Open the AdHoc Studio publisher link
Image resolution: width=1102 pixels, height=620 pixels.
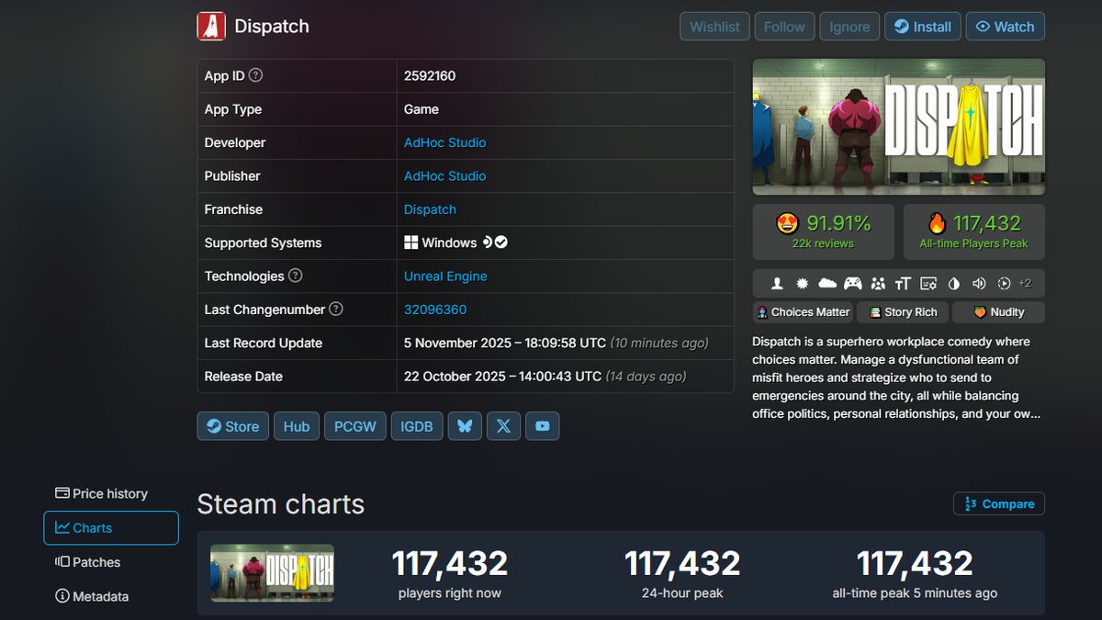pos(444,175)
